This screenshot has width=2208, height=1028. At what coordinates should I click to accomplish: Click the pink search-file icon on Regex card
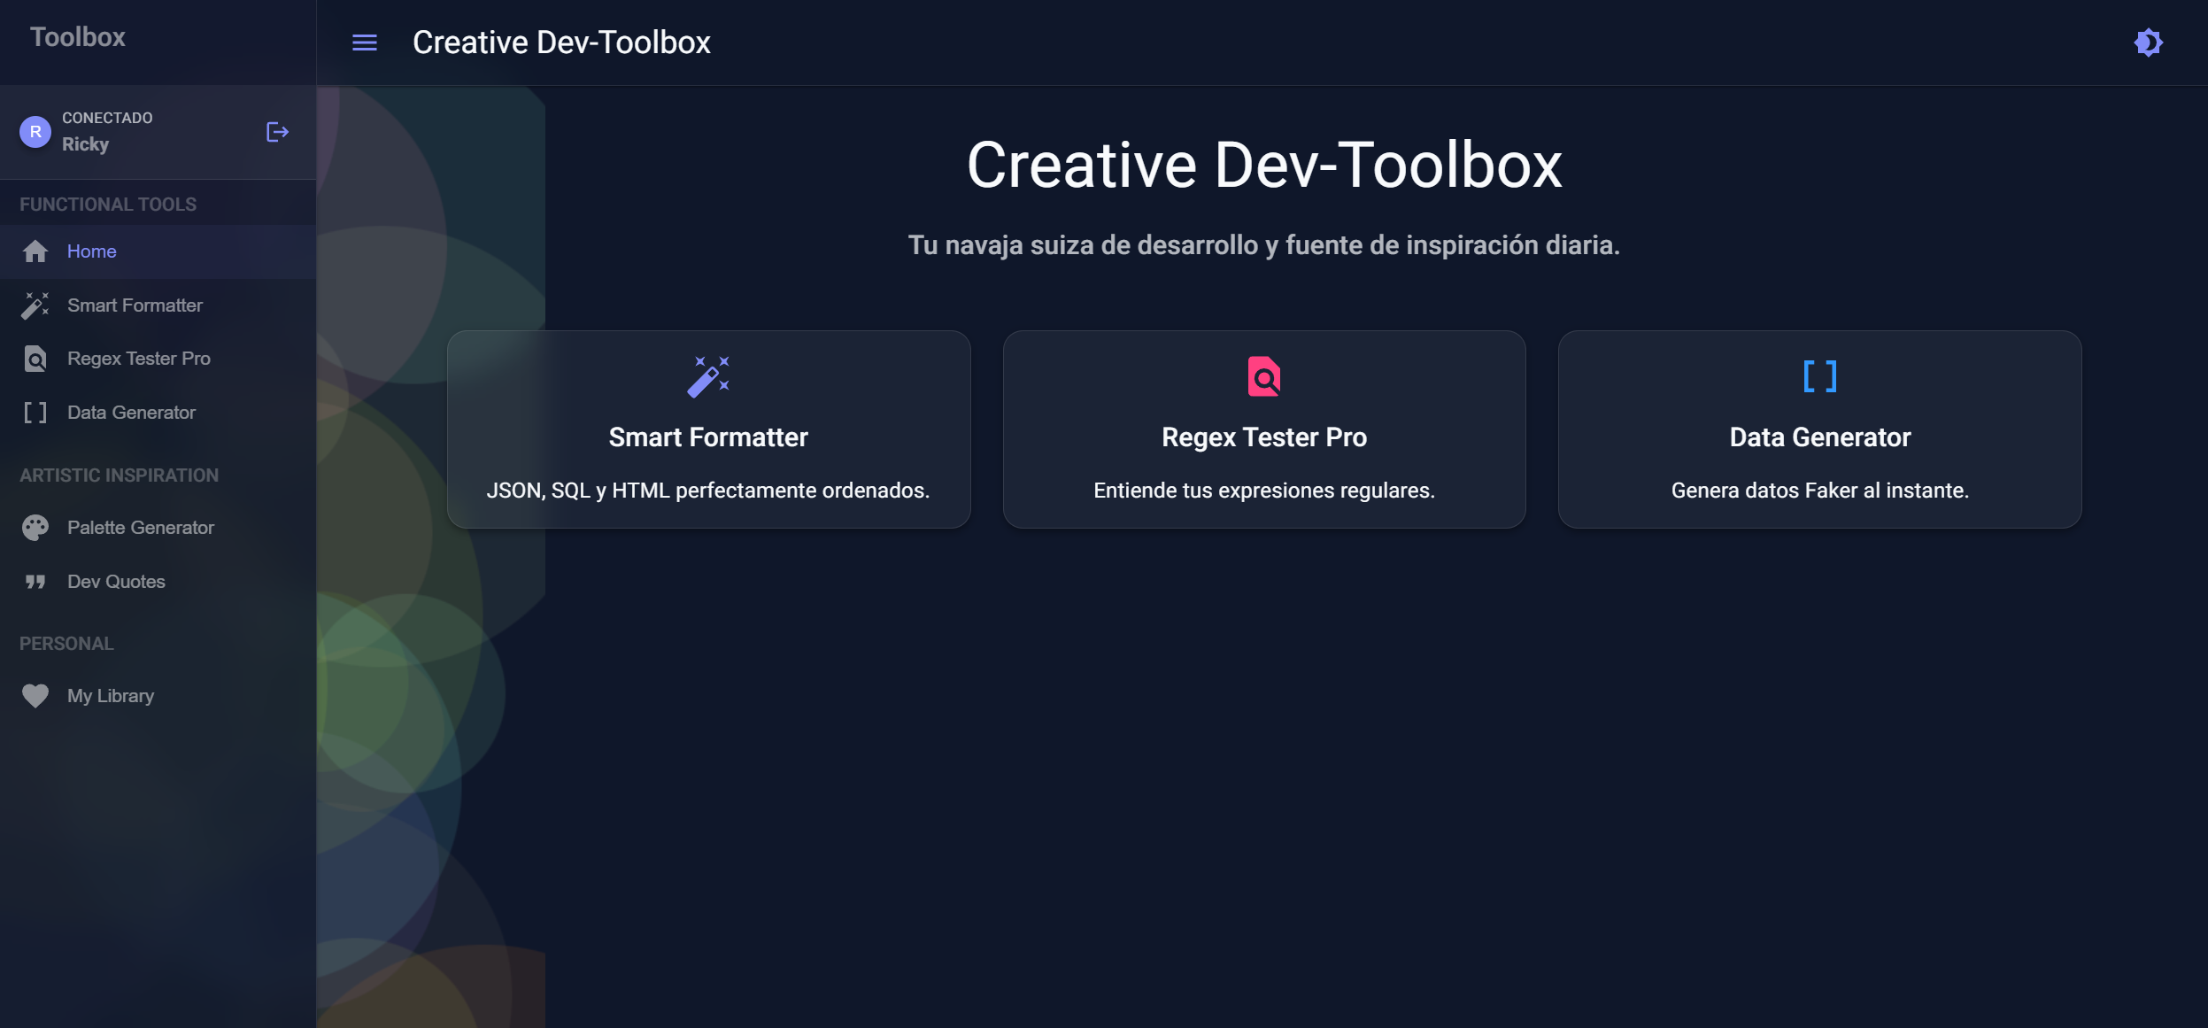click(x=1263, y=376)
